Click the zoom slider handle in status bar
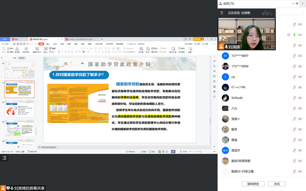 [x=200, y=152]
